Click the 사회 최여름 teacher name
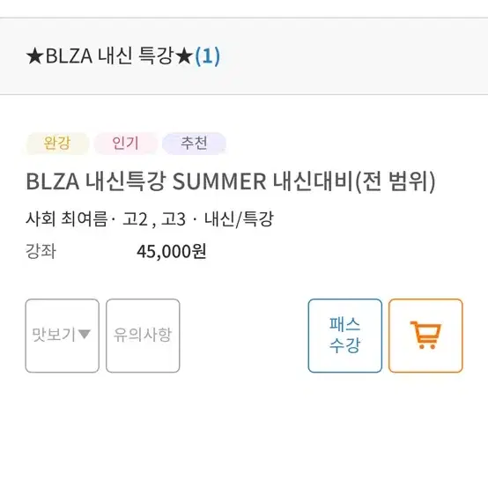Screen dimensions: 488x488 click(x=67, y=219)
